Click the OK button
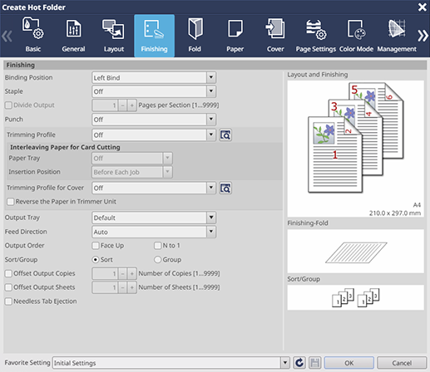The height and width of the screenshot is (372, 430). coord(349,363)
